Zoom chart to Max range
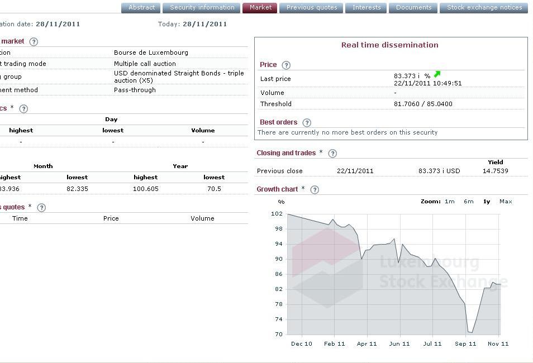Screen dimensions: 533x363 tap(506, 202)
